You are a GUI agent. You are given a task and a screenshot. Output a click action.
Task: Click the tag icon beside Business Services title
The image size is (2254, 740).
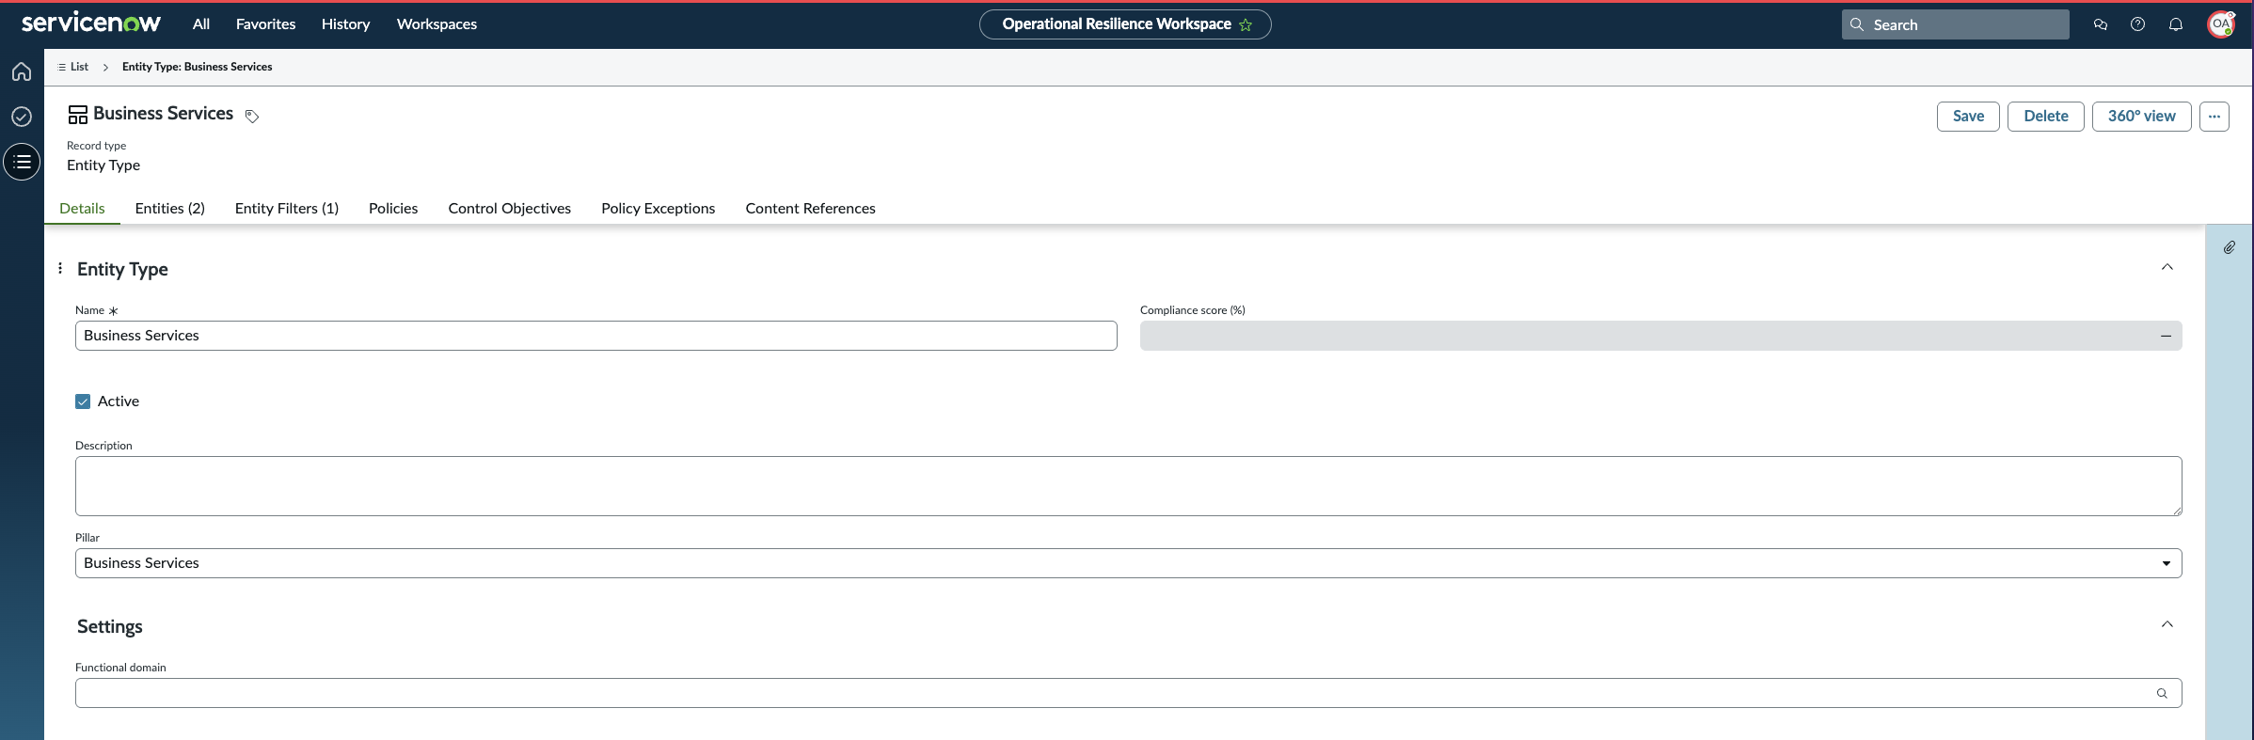252,116
